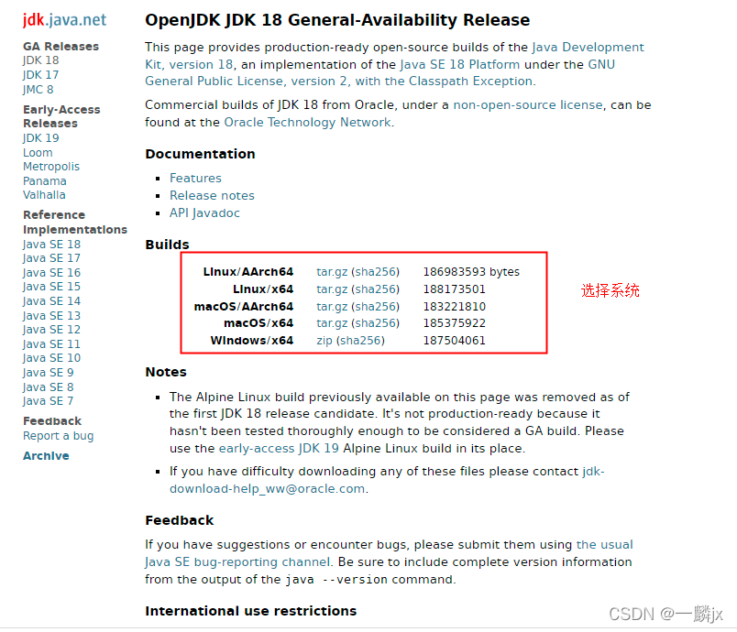Open the Java SE 14 reference implementation
This screenshot has height=632, width=737.
tap(51, 300)
